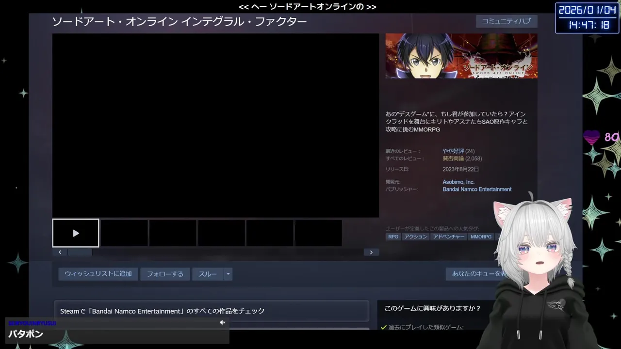Click the Sword Art Online header image
The height and width of the screenshot is (349, 621).
tap(461, 56)
